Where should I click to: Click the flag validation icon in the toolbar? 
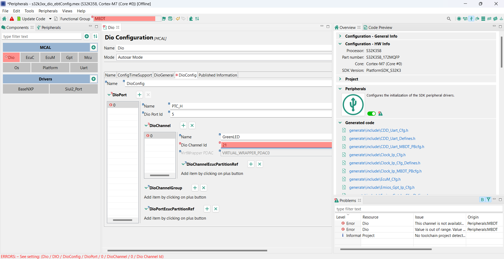point(164,19)
